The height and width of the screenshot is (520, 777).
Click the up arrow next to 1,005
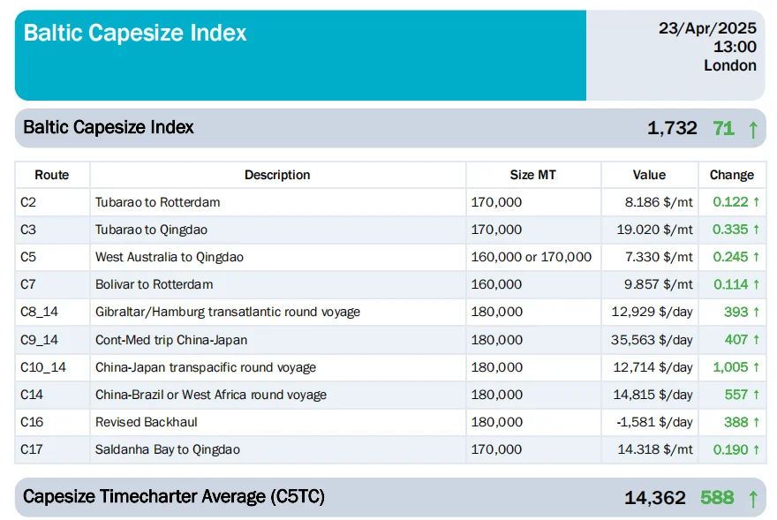click(756, 367)
